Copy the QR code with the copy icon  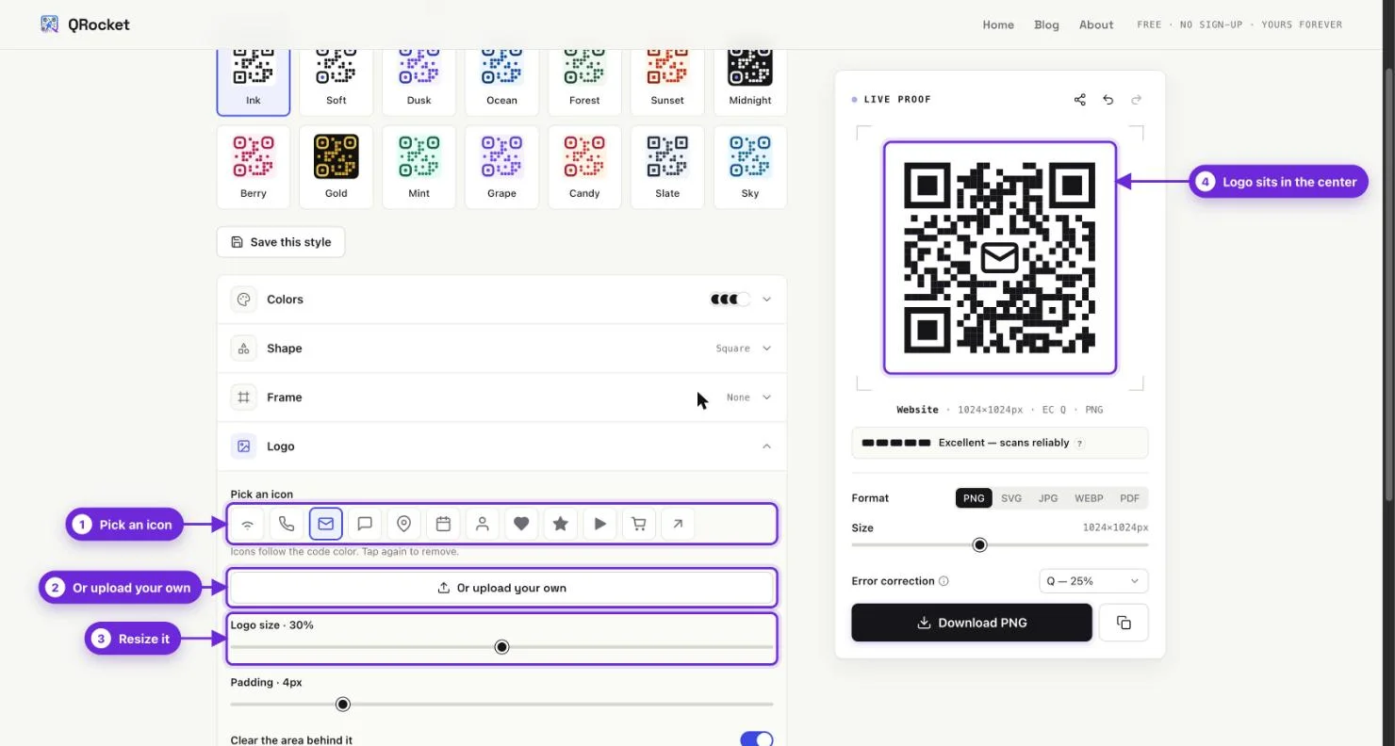(x=1124, y=623)
